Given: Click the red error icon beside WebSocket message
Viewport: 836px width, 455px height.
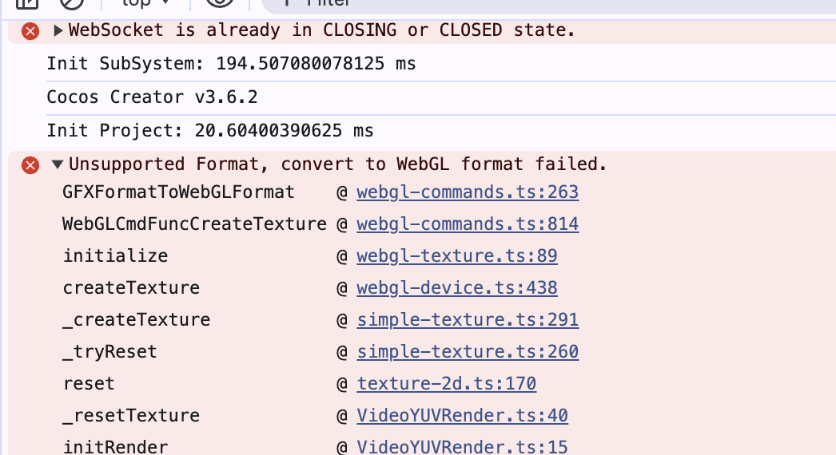Looking at the screenshot, I should click(30, 31).
